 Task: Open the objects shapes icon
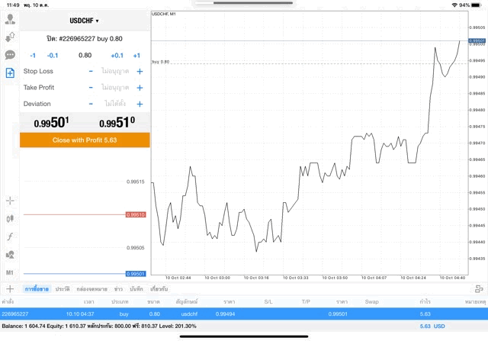[10, 255]
